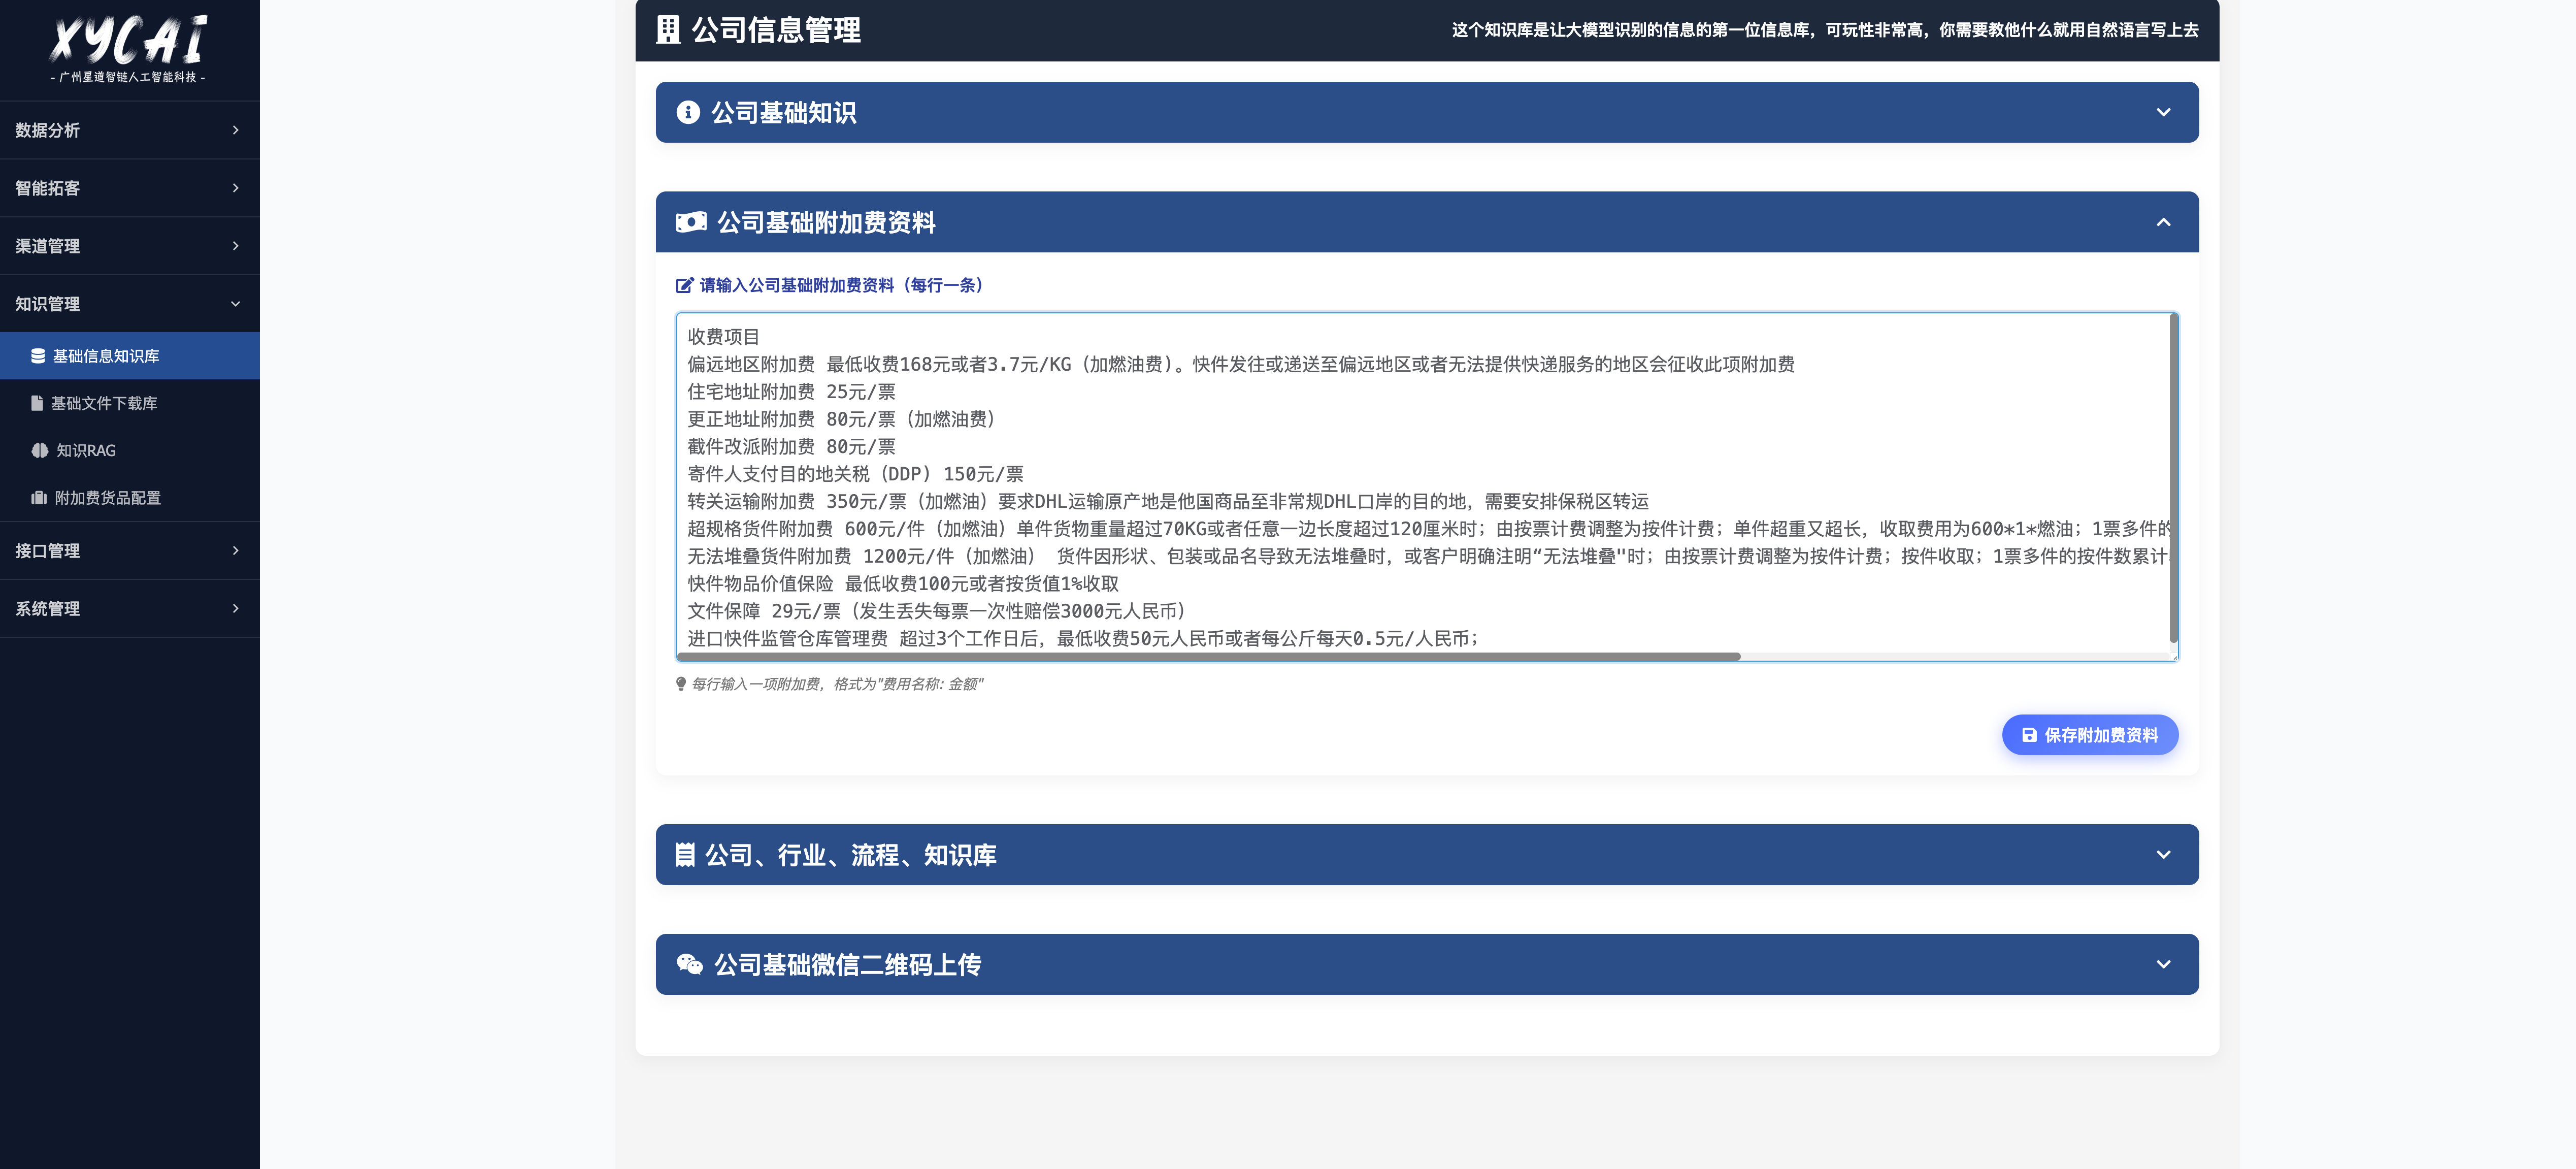Click the document icon beside 公司、行业、流程、知识库

pos(685,855)
